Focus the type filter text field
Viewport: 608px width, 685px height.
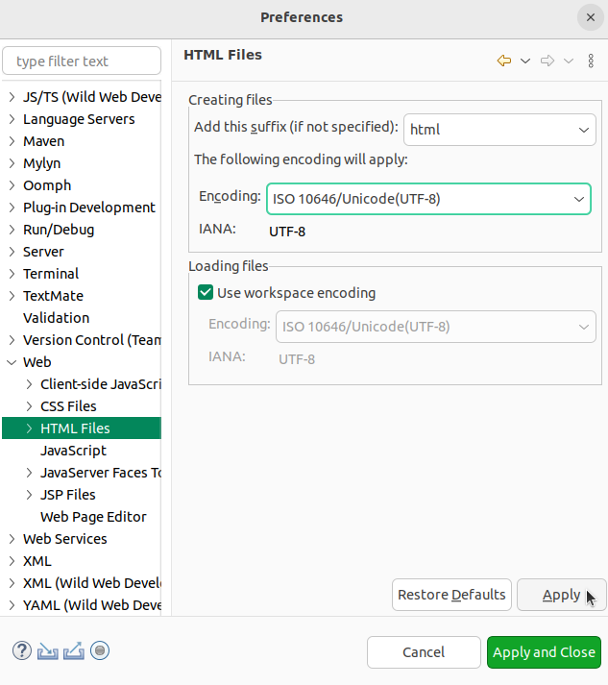(x=82, y=61)
